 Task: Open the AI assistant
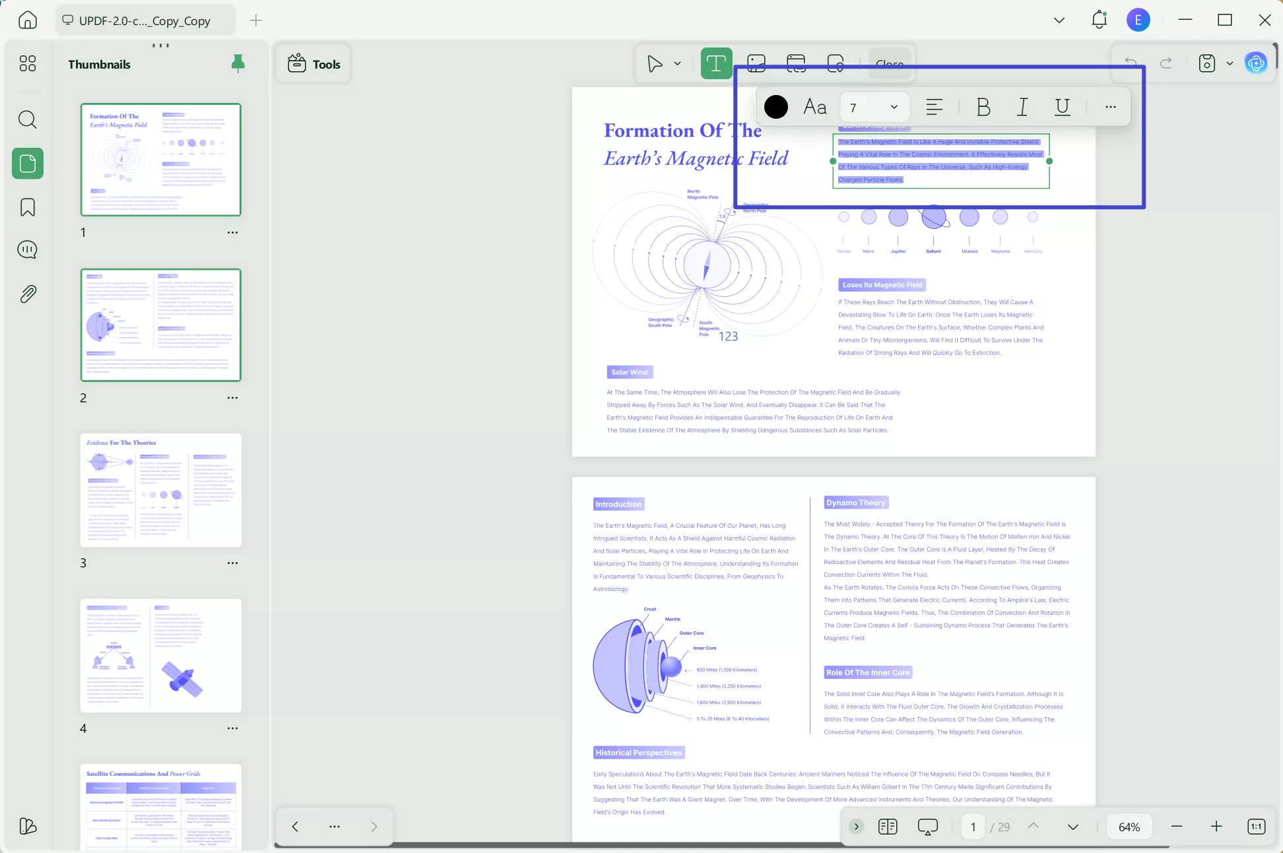click(1256, 63)
